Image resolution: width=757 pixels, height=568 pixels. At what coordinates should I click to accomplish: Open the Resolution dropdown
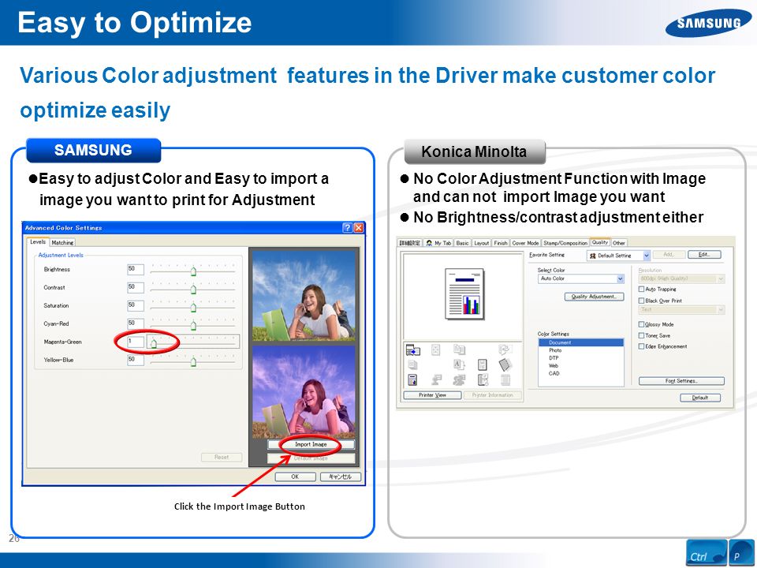point(721,278)
